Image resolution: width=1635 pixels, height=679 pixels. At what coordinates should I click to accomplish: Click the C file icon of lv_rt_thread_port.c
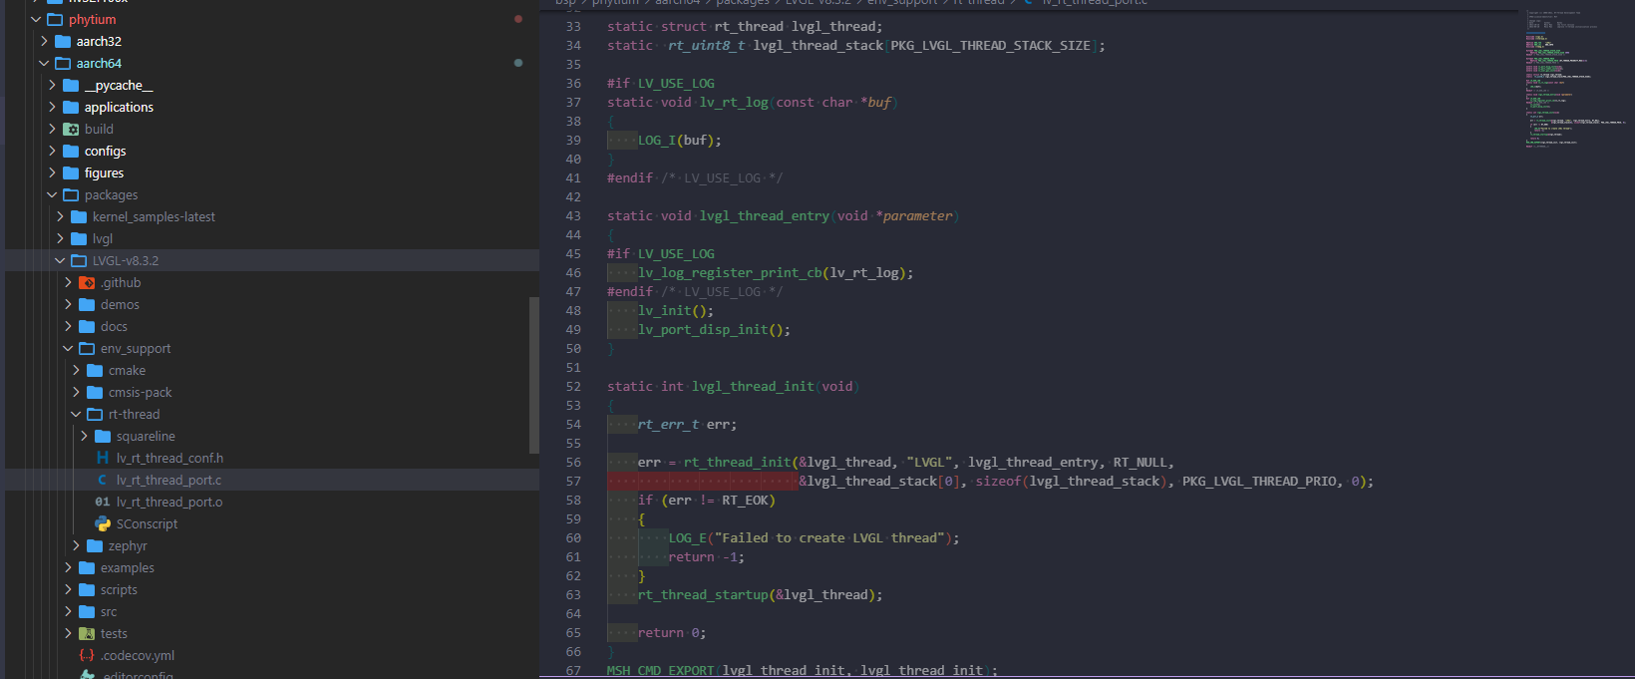click(103, 481)
